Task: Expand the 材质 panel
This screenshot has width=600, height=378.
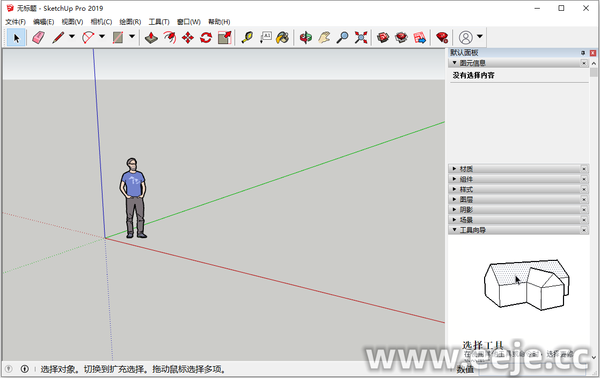Action: pos(466,169)
